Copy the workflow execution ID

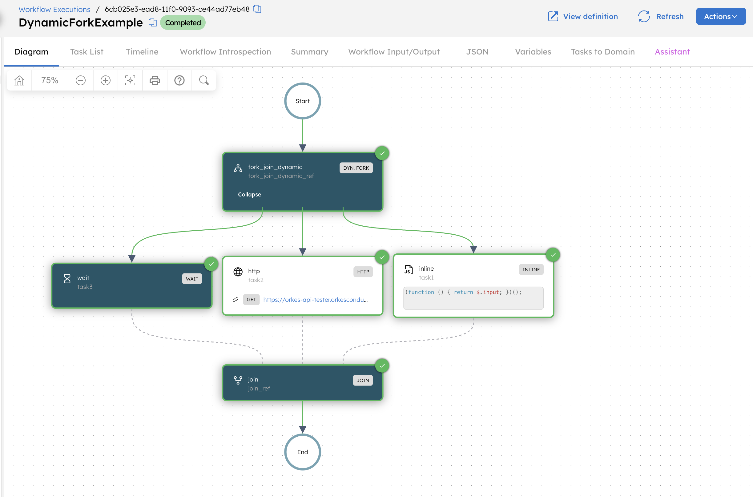(257, 9)
